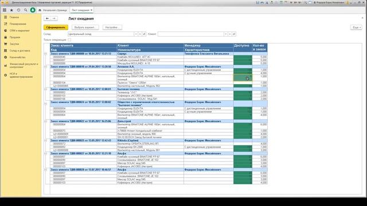Image resolution: width=367 pixels, height=206 pixels.
Task: Open History clock icon
Action: point(18,10)
